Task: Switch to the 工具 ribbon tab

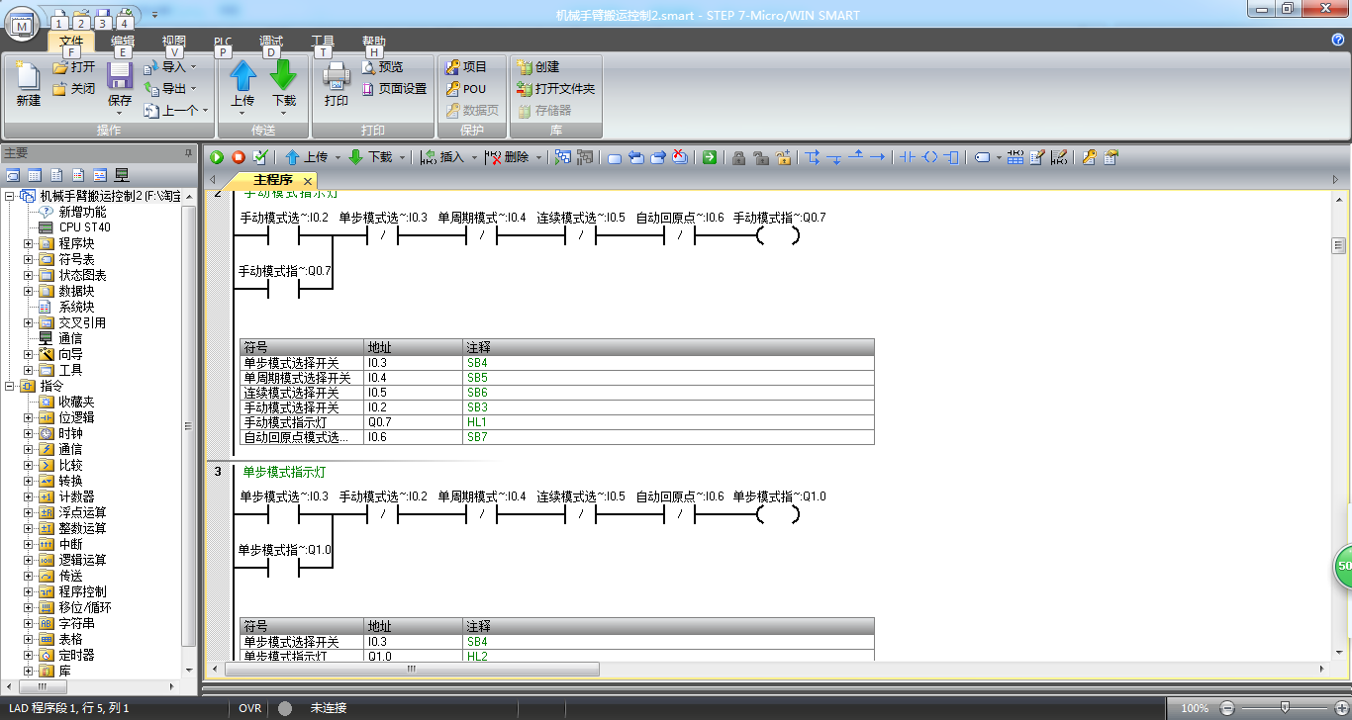Action: (323, 42)
